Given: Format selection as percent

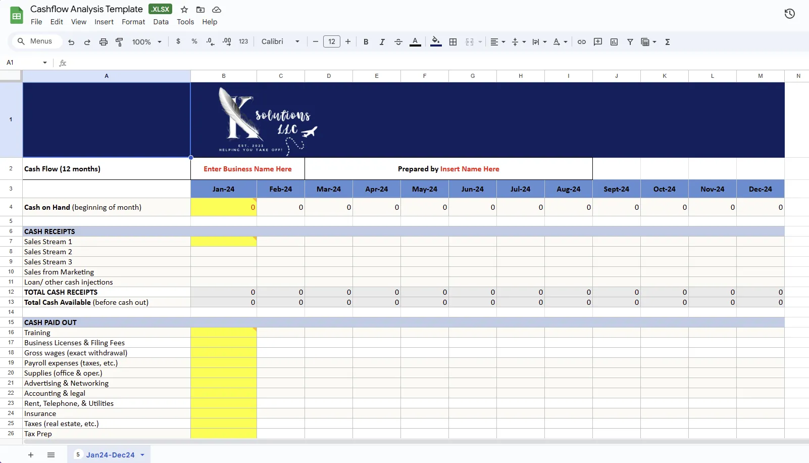Looking at the screenshot, I should pyautogui.click(x=194, y=41).
